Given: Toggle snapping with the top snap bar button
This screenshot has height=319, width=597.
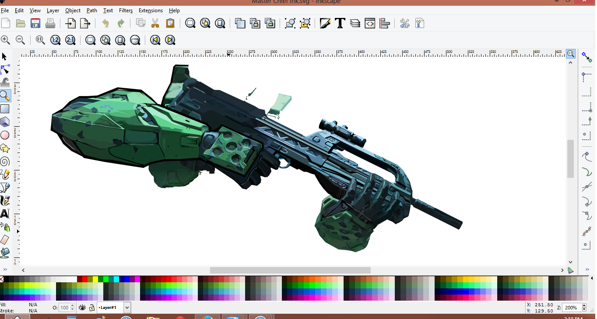Looking at the screenshot, I should 586,57.
